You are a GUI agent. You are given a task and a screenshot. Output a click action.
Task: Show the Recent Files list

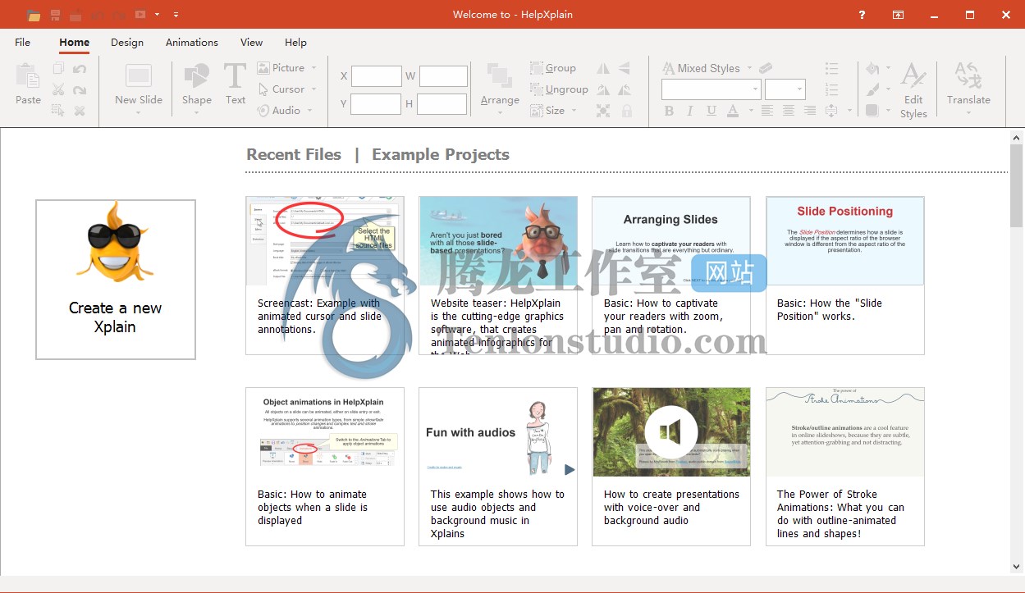coord(294,154)
